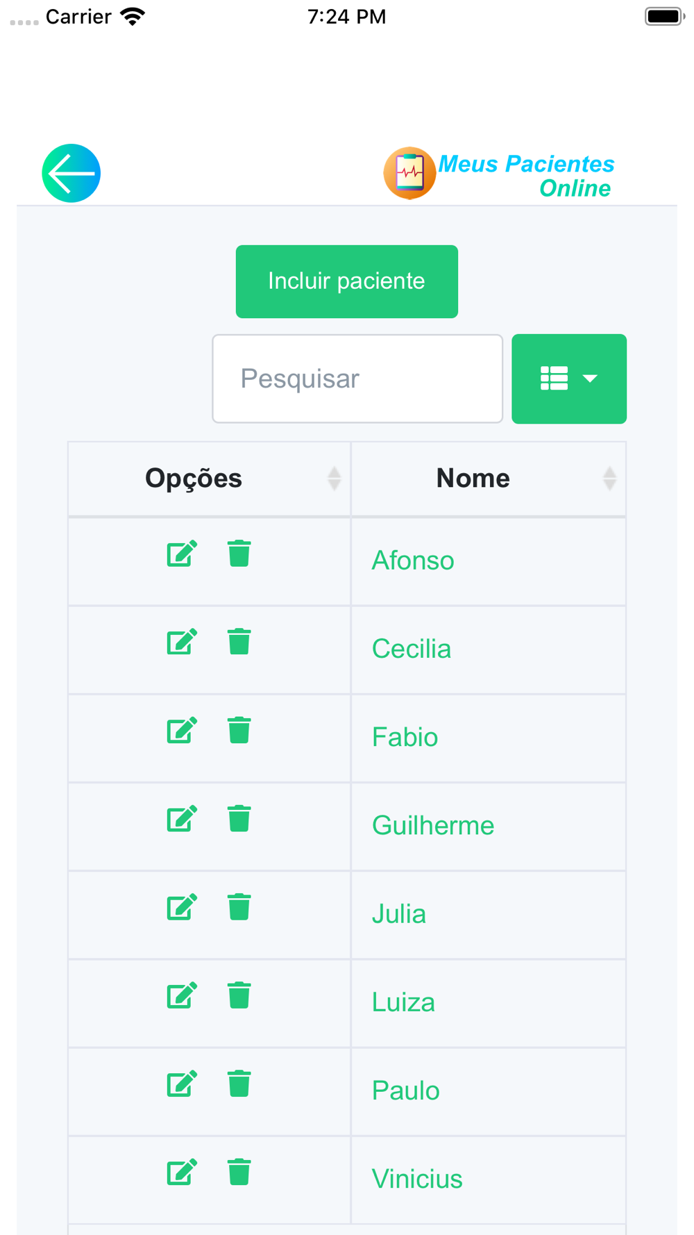Edit patient Afonso
Image resolution: width=694 pixels, height=1235 pixels.
coord(182,554)
